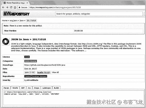Click the Used By row label

(x=6, y=80)
